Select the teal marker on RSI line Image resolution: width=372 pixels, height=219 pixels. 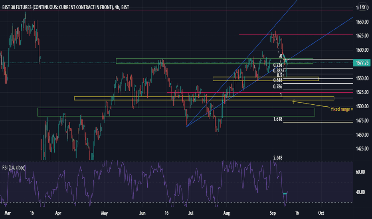coord(285,194)
